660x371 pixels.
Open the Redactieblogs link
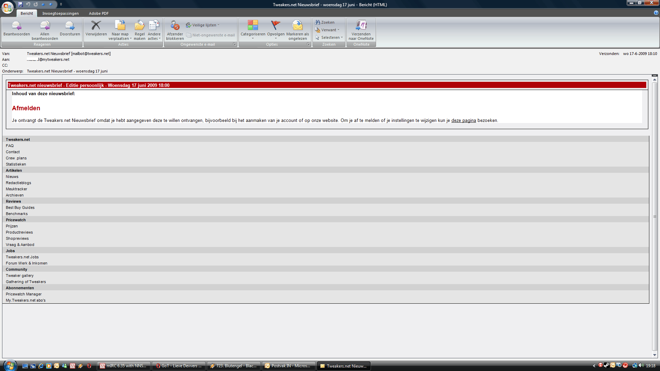tap(19, 183)
